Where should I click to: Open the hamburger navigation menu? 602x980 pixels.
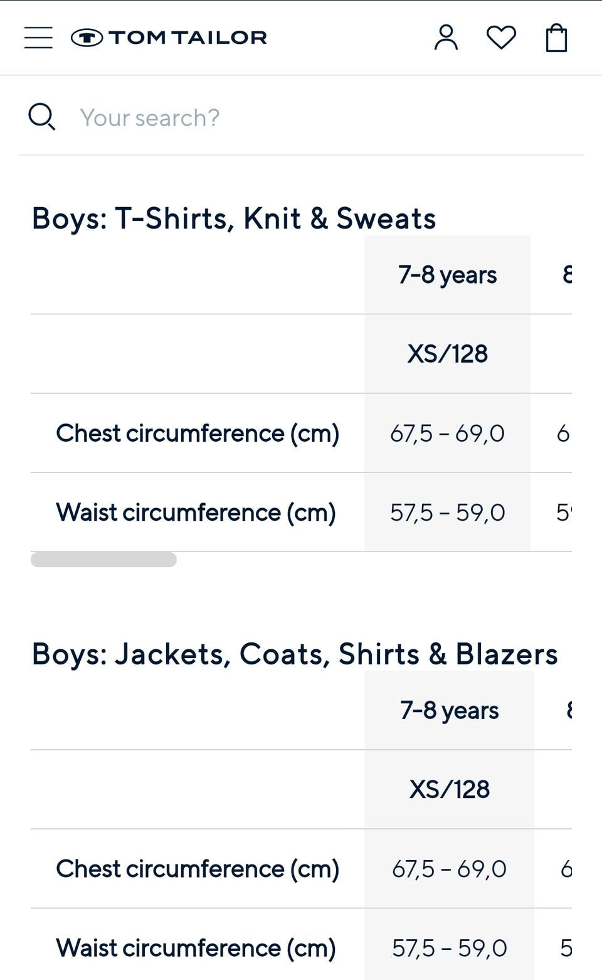(x=38, y=38)
